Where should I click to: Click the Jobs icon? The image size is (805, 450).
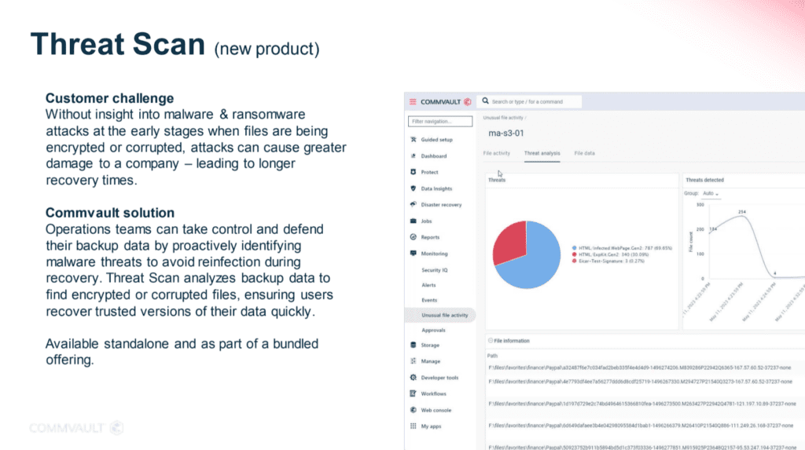[x=414, y=221]
